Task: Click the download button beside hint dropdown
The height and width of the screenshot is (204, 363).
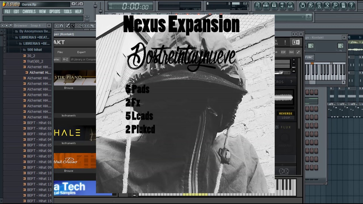Action: [x=309, y=17]
